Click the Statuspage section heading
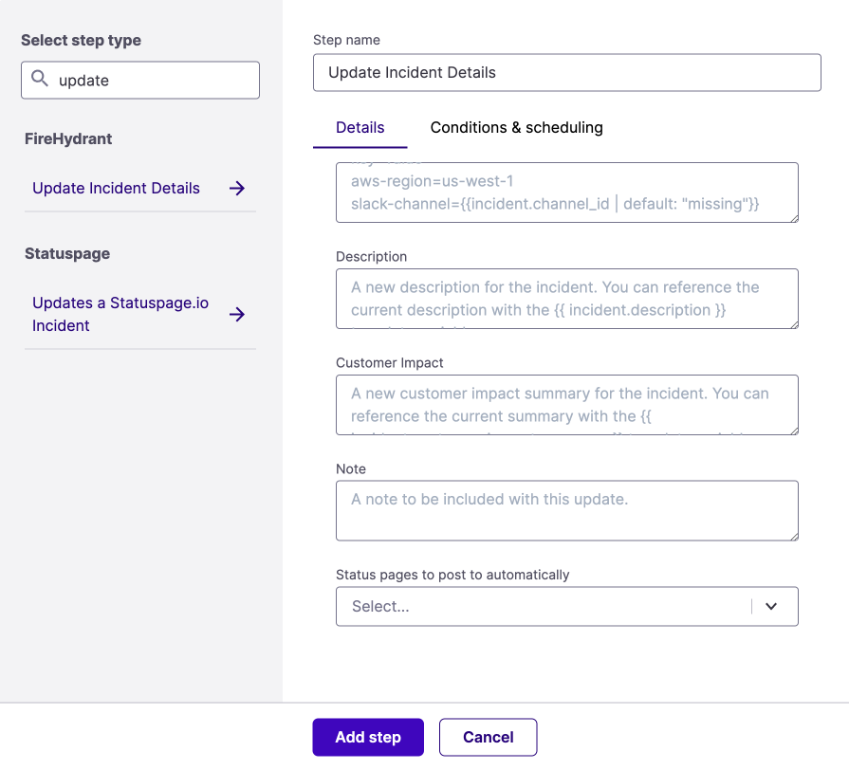Viewport: 849px width, 770px height. (x=67, y=254)
